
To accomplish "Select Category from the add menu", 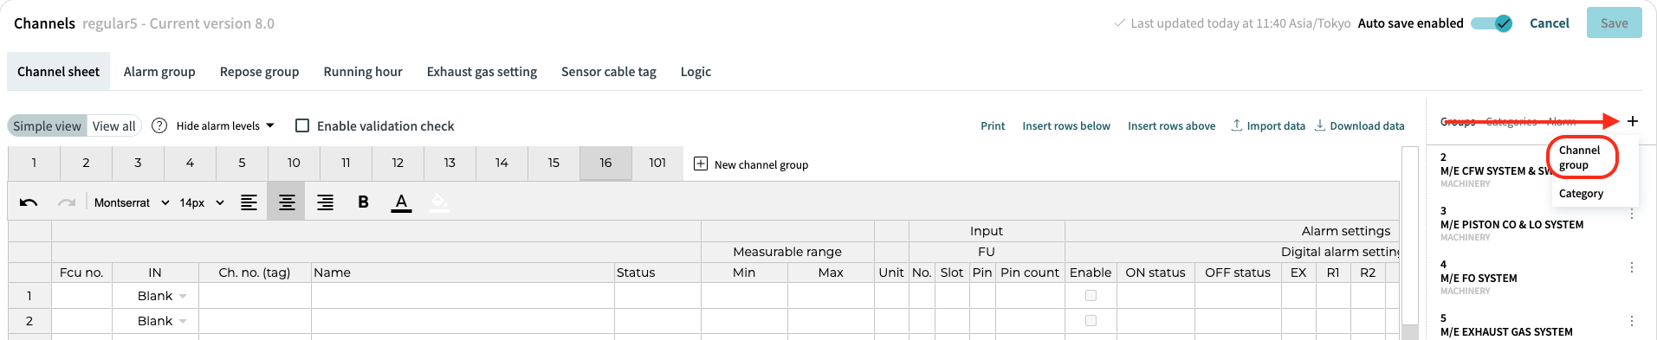I will click(1581, 194).
